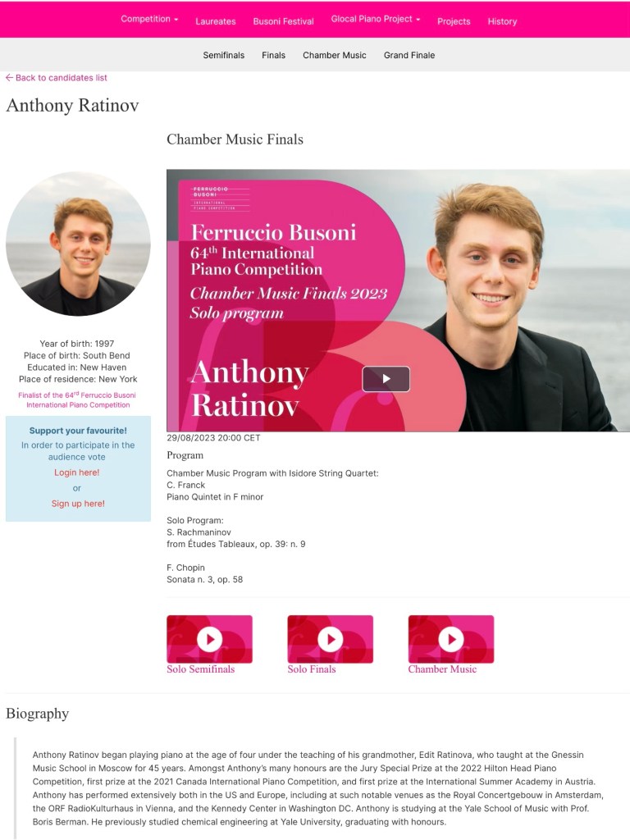
Task: Play the main Chamber Music Finals video
Action: pos(386,379)
